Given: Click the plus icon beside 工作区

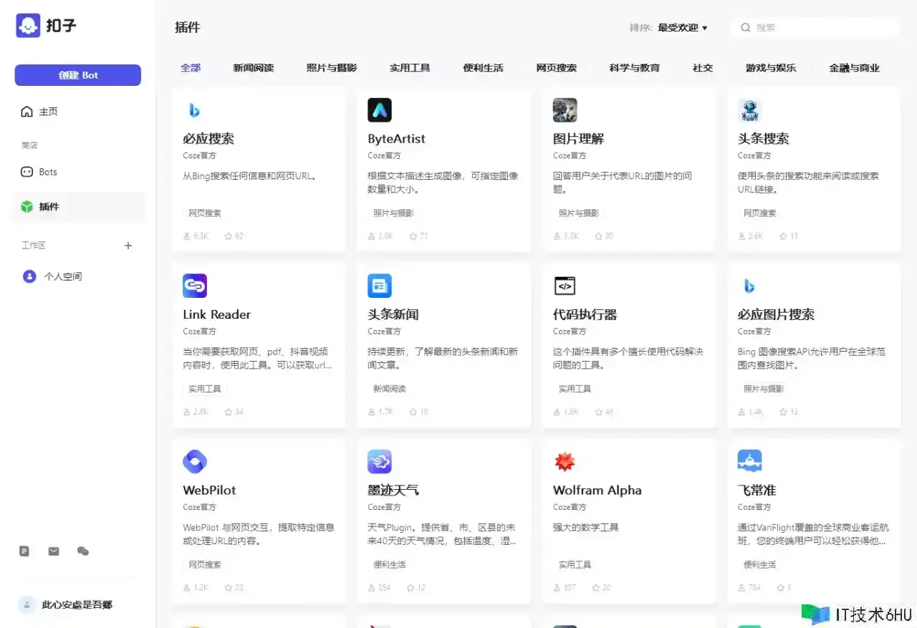Looking at the screenshot, I should (128, 246).
